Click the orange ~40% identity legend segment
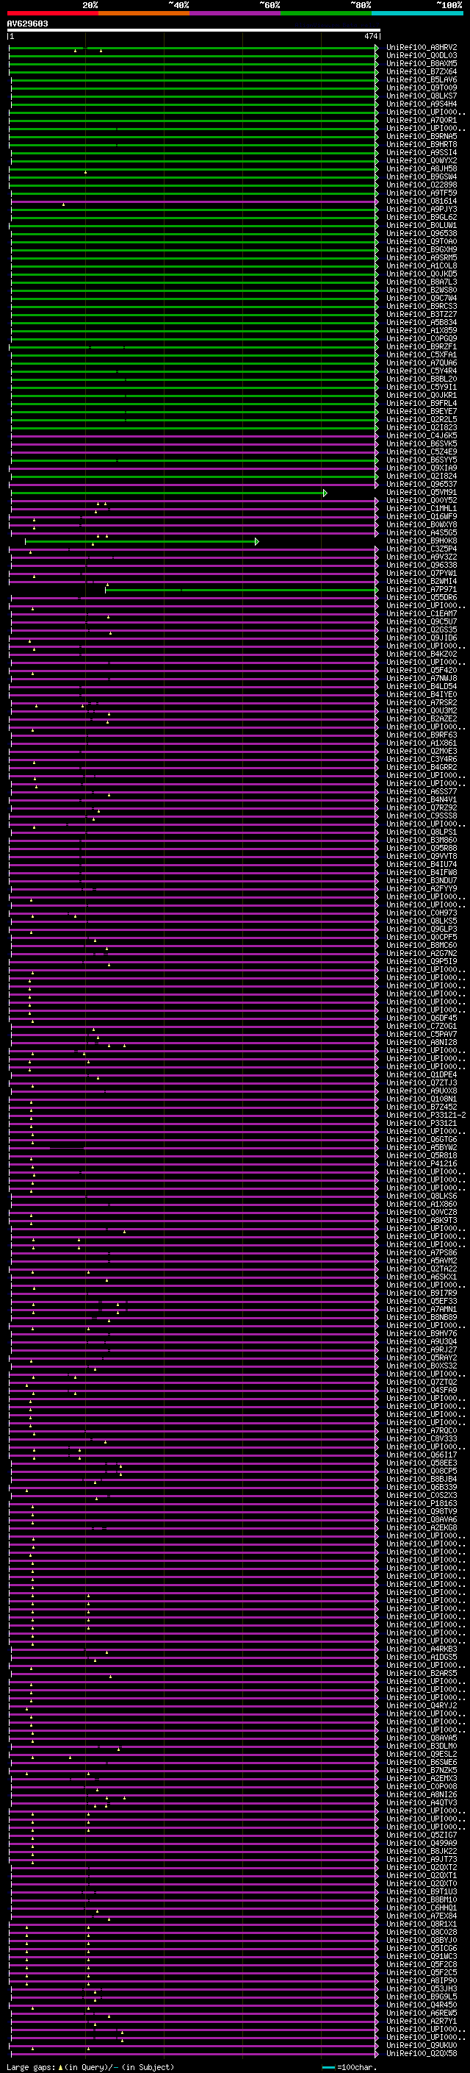470x2073 pixels. 144,13
